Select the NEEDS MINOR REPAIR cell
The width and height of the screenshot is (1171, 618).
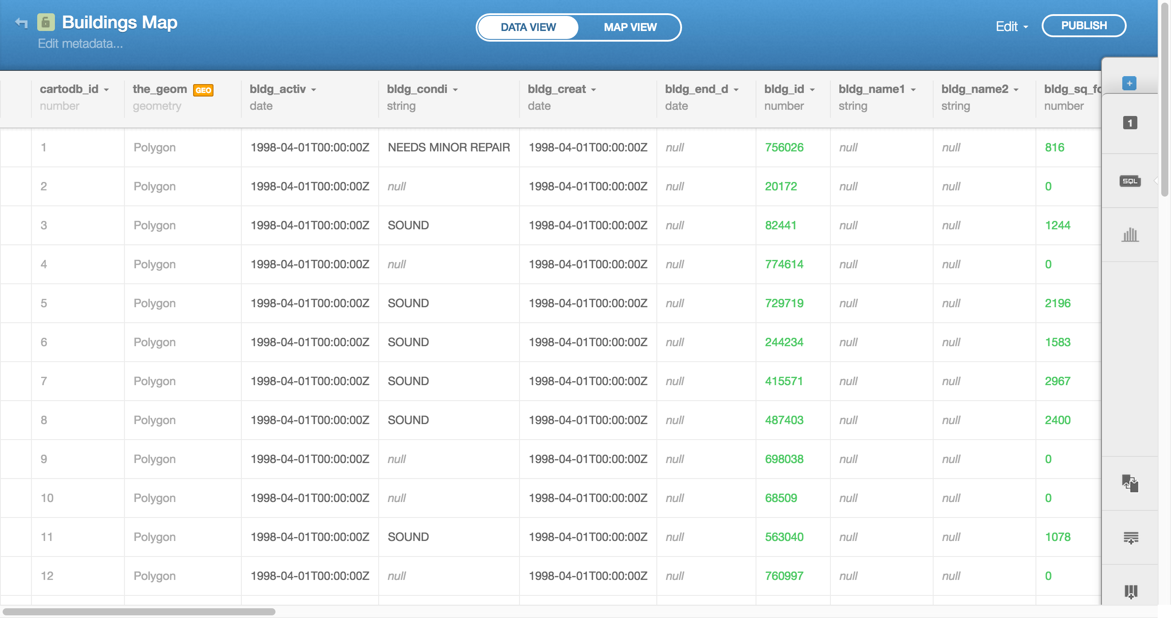point(449,147)
